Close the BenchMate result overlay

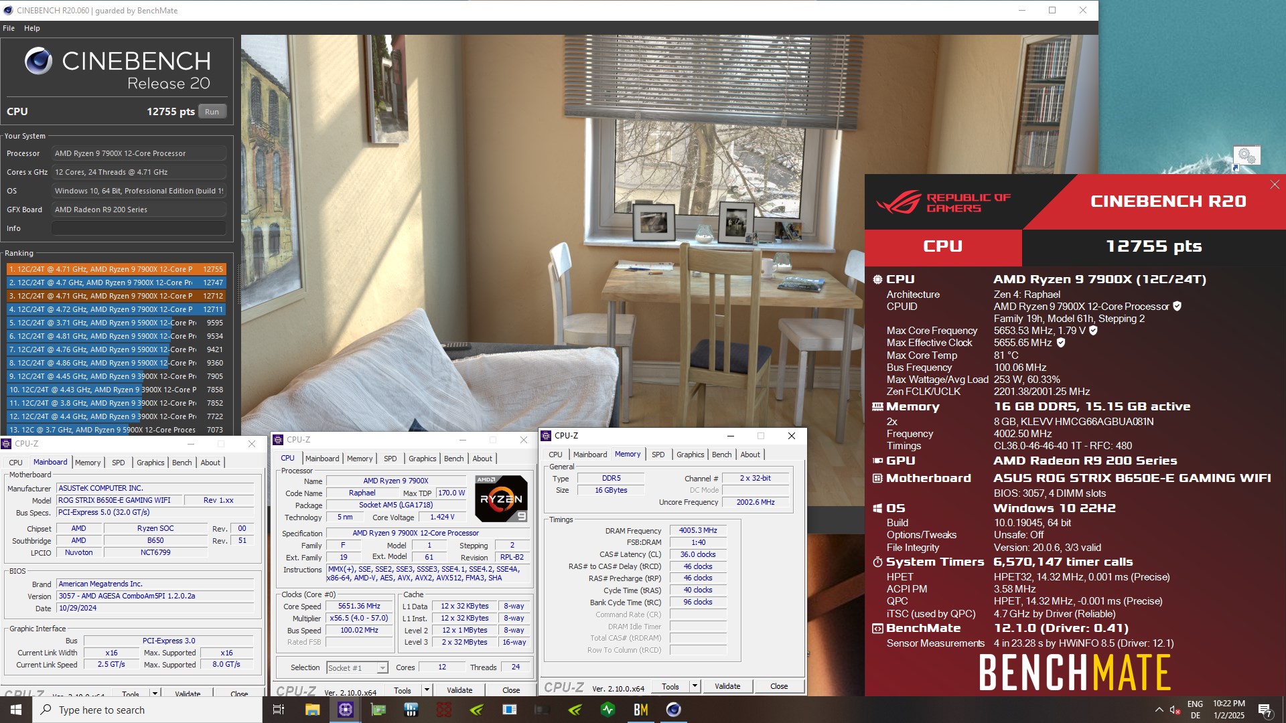[x=1274, y=185]
